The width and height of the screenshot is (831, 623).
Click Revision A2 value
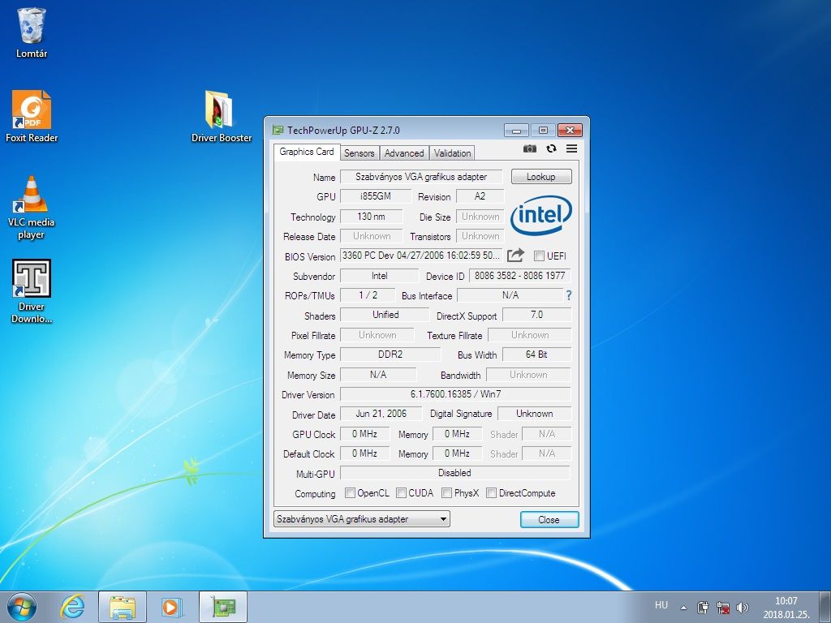click(480, 196)
